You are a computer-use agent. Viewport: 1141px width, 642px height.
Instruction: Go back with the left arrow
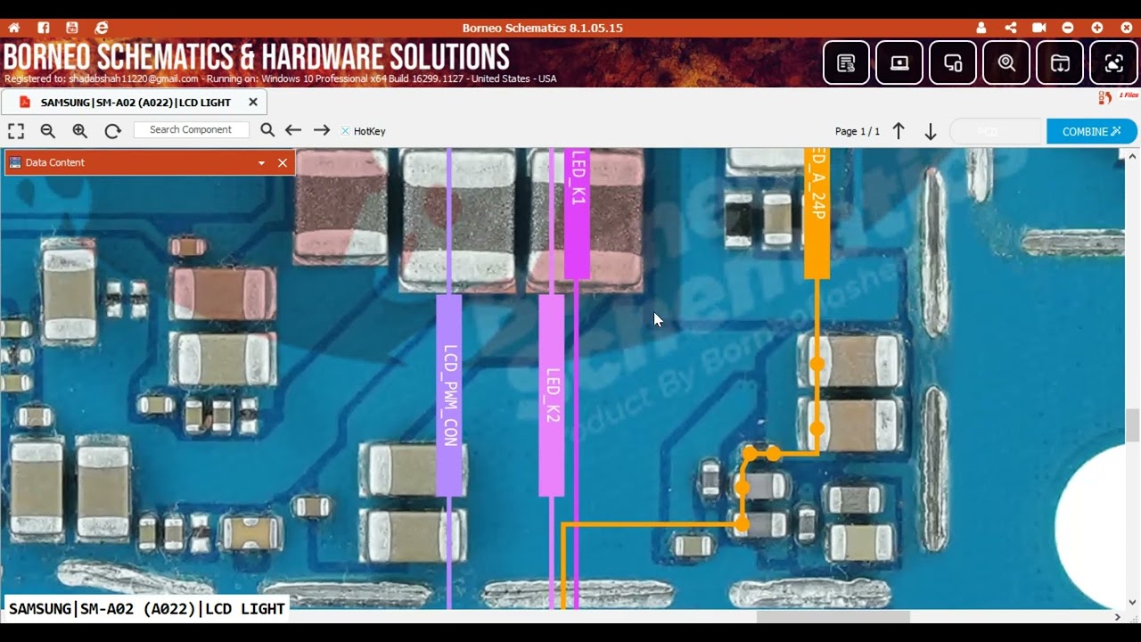tap(293, 130)
